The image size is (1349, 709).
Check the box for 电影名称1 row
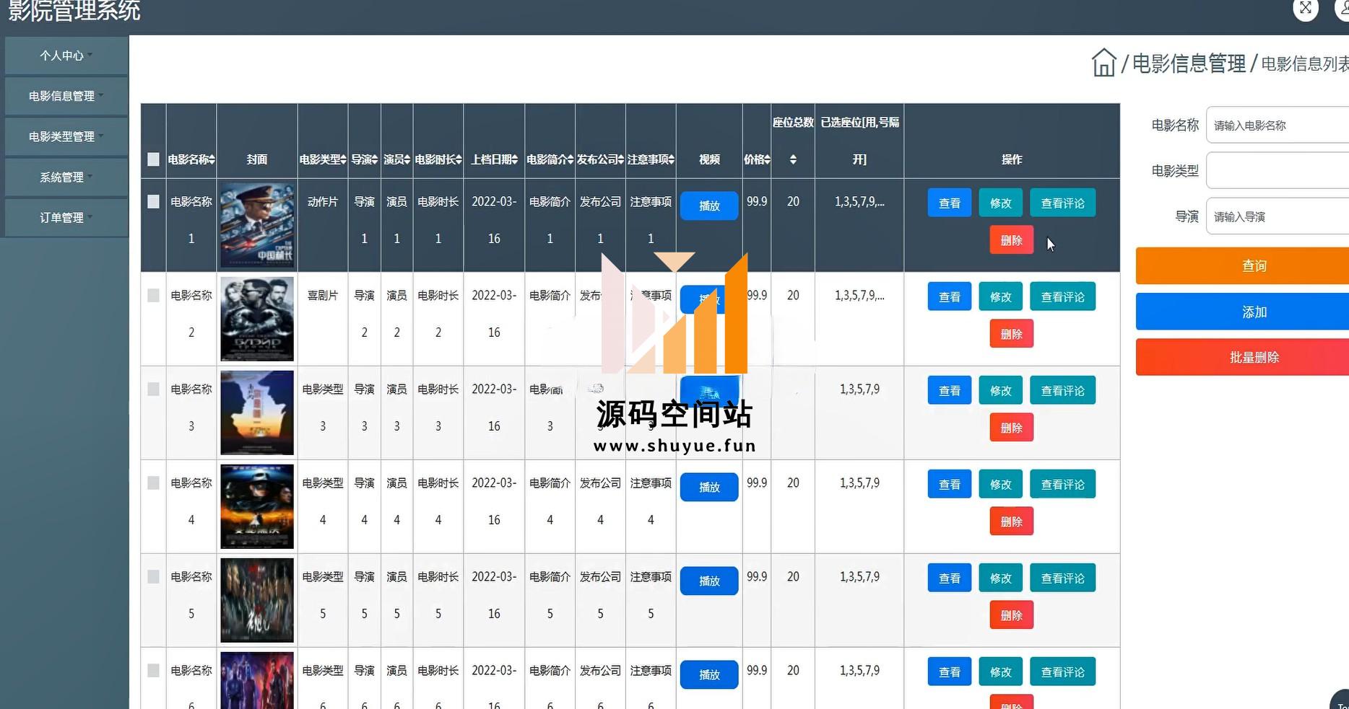153,202
